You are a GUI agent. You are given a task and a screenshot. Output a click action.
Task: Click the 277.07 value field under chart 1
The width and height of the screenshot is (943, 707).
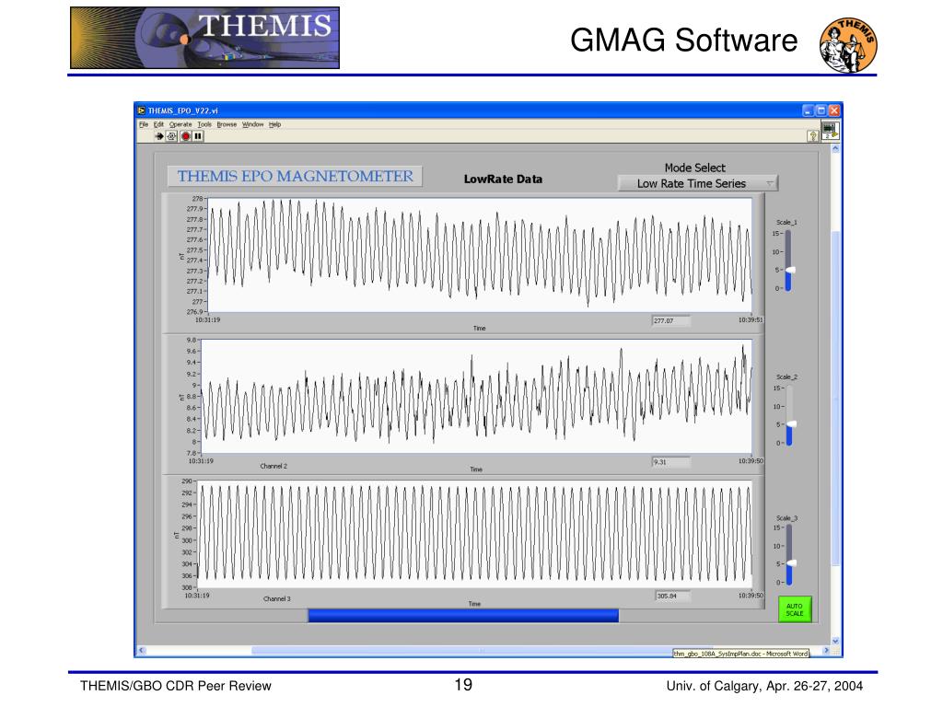670,321
